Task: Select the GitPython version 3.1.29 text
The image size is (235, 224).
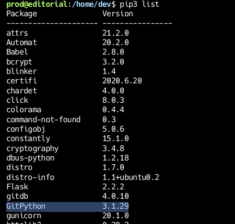Action: [115, 206]
